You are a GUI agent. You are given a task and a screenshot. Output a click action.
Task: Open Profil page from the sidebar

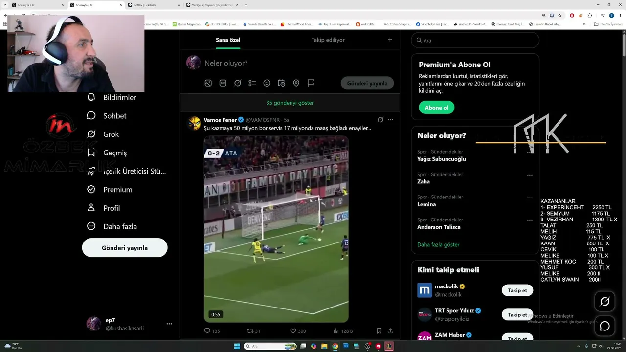click(103, 208)
